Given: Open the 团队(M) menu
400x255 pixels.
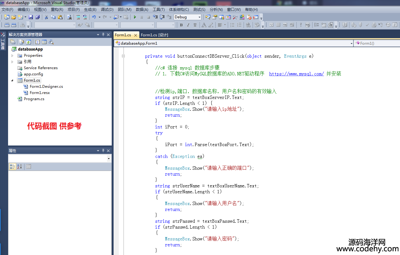Looking at the screenshot, I should coord(124,10).
